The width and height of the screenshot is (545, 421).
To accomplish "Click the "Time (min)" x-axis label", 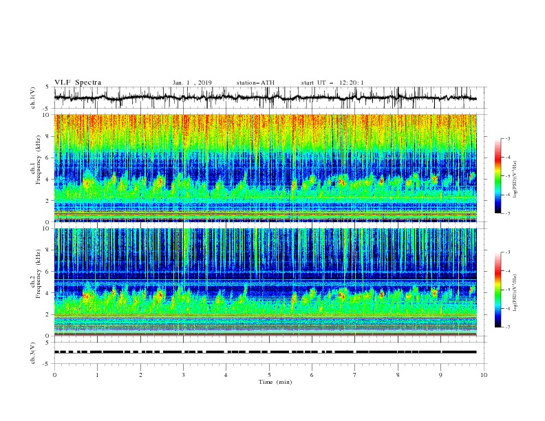I will click(x=275, y=382).
